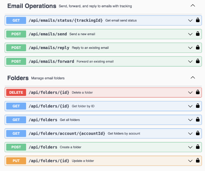Click lock icon on Get all folders row
This screenshot has height=171, width=205.
(x=198, y=119)
